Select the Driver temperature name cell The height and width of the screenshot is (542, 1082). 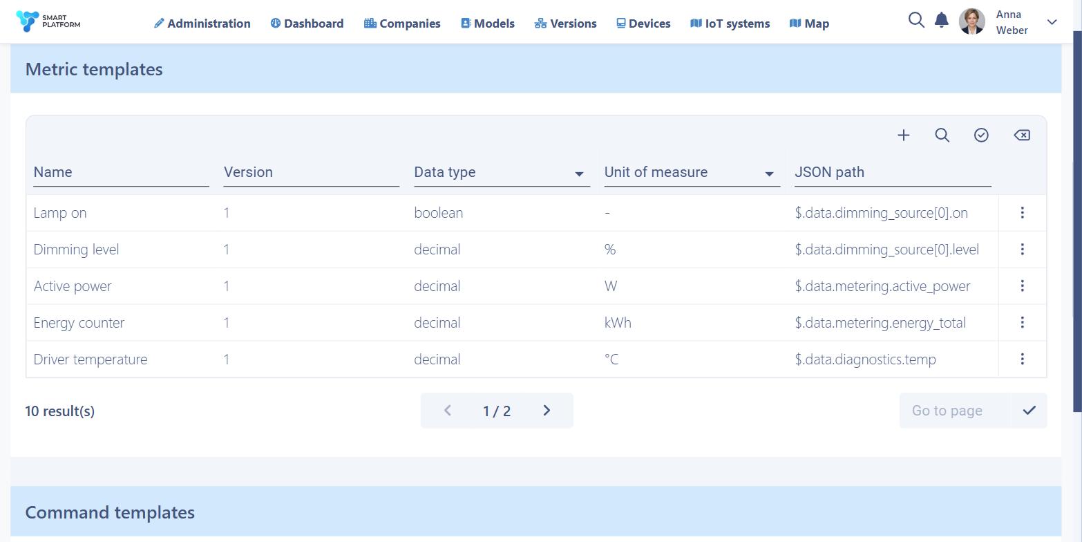pyautogui.click(x=91, y=359)
